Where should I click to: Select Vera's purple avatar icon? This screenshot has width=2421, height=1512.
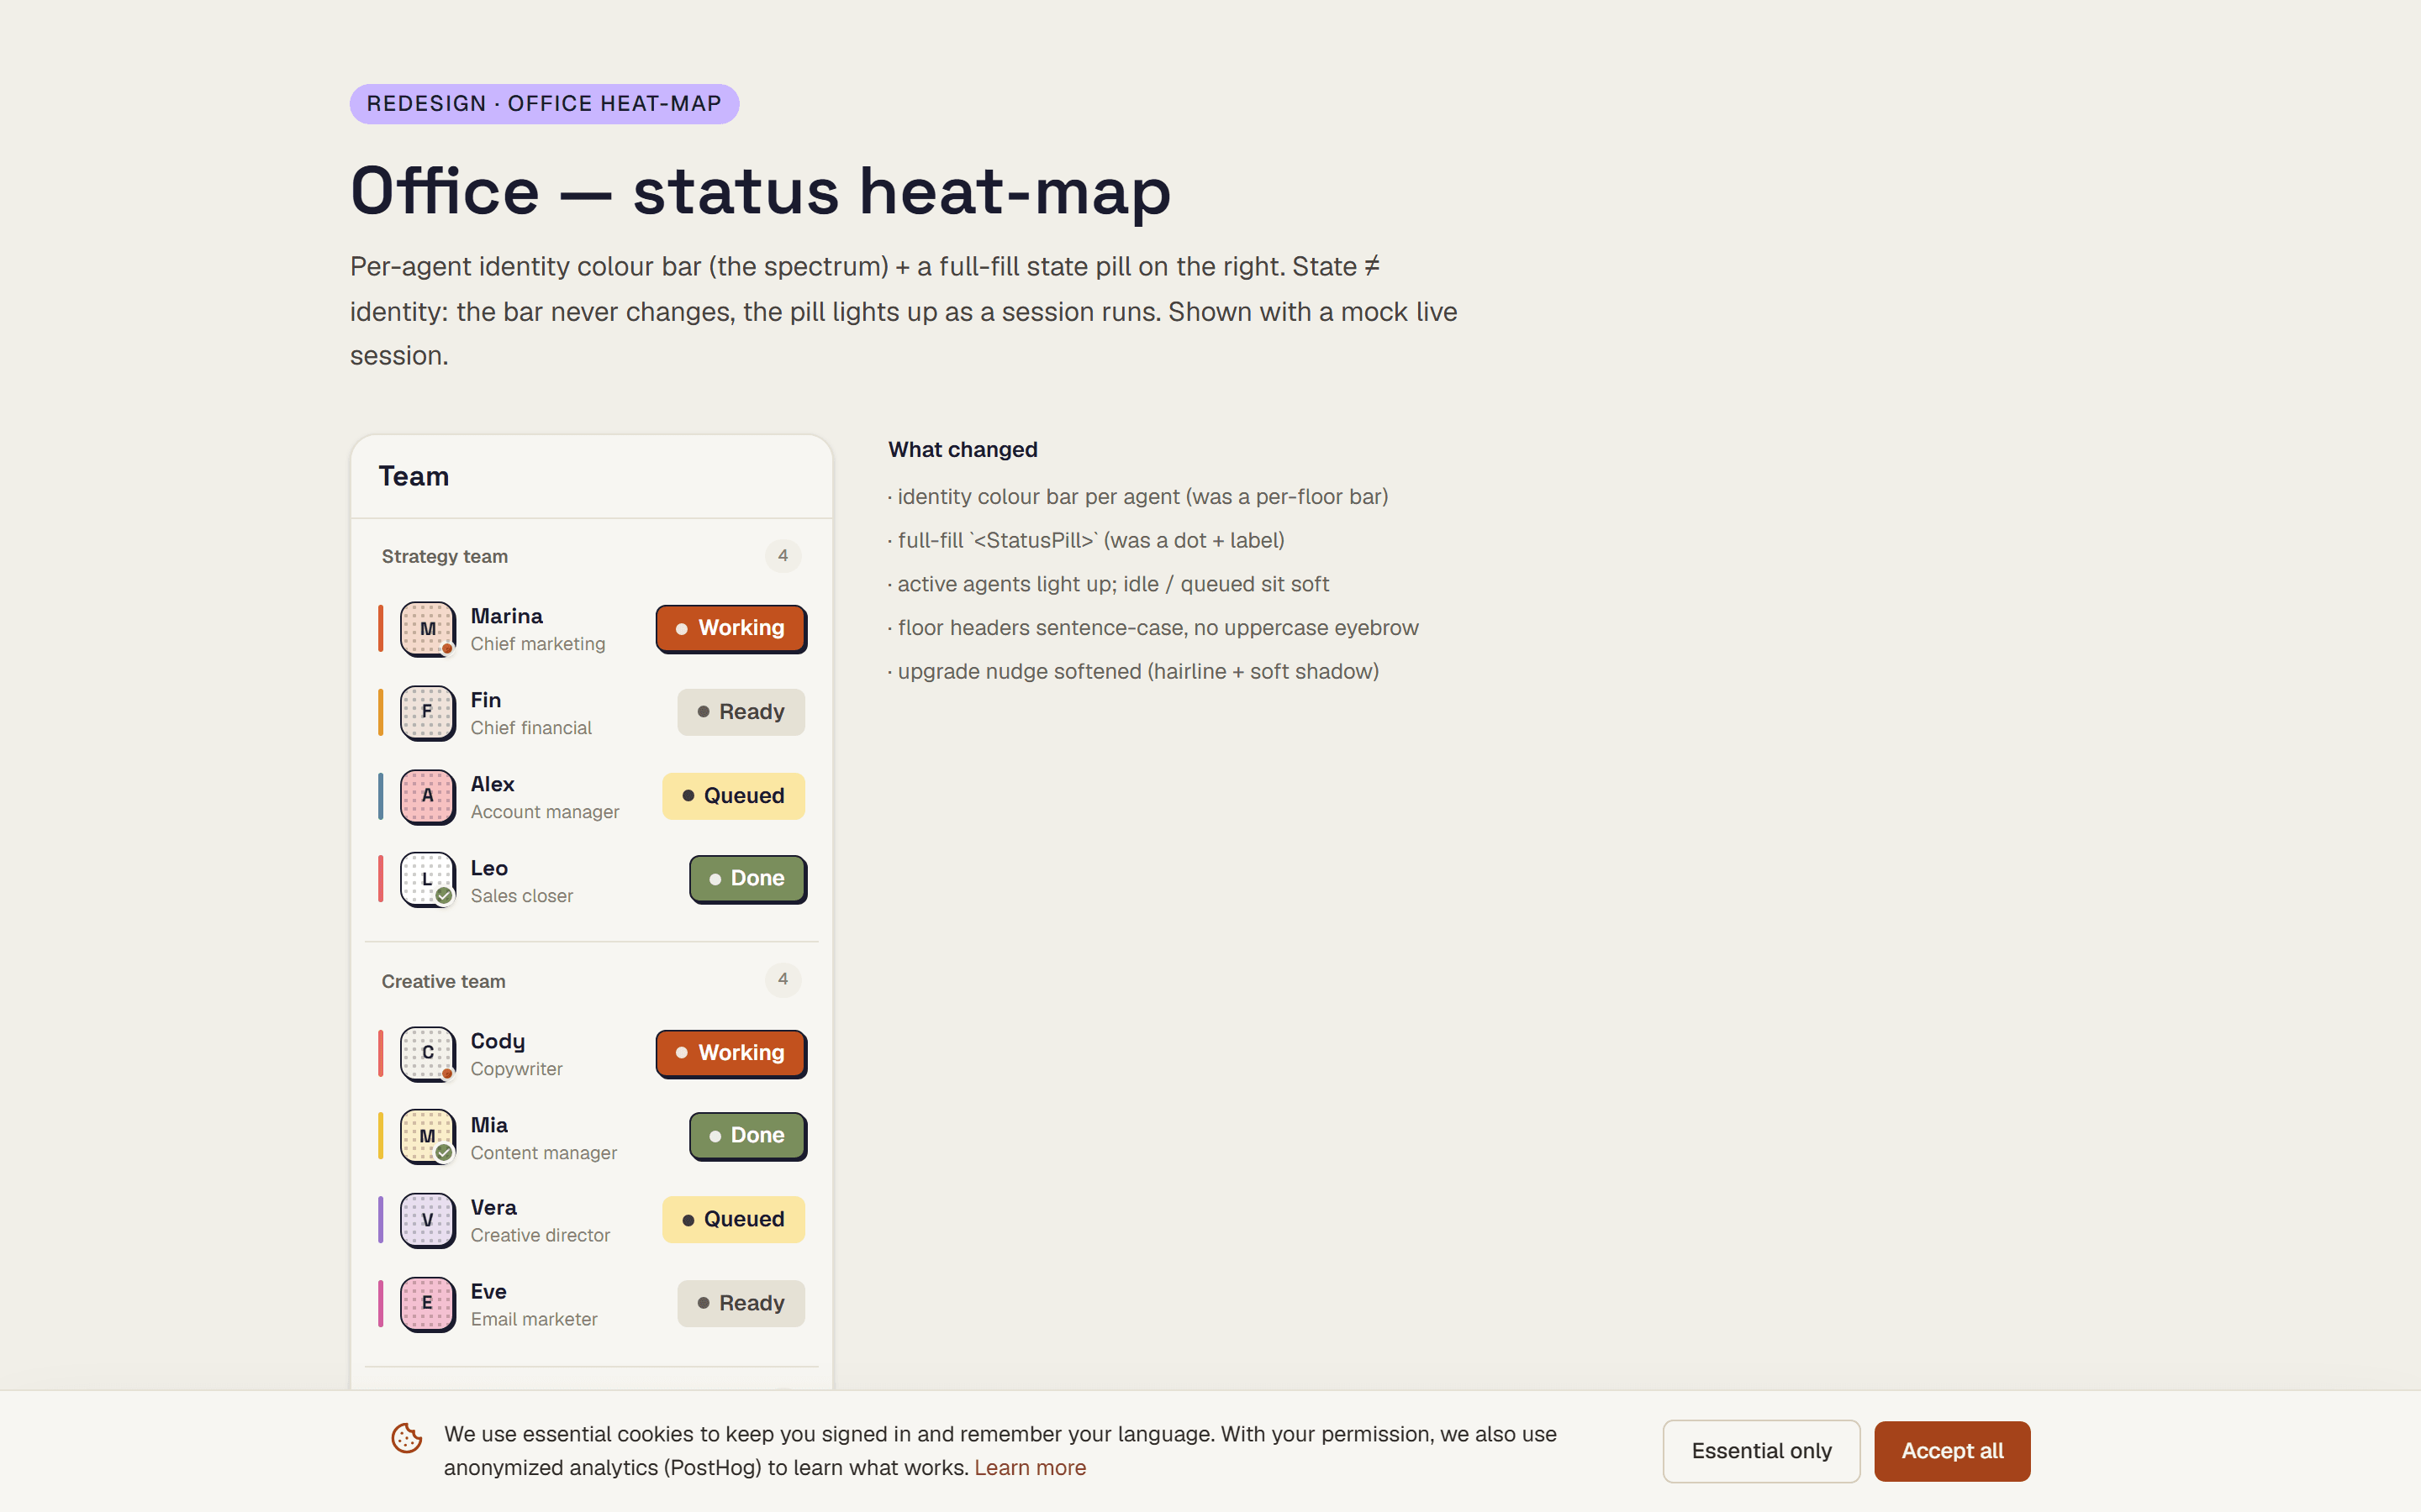click(x=427, y=1221)
